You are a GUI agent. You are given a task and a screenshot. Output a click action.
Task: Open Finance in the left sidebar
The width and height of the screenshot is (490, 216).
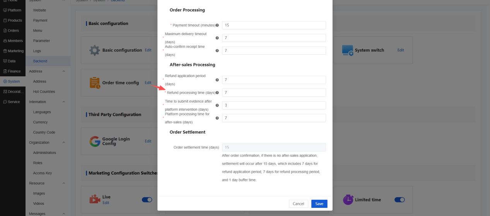(x=12, y=71)
